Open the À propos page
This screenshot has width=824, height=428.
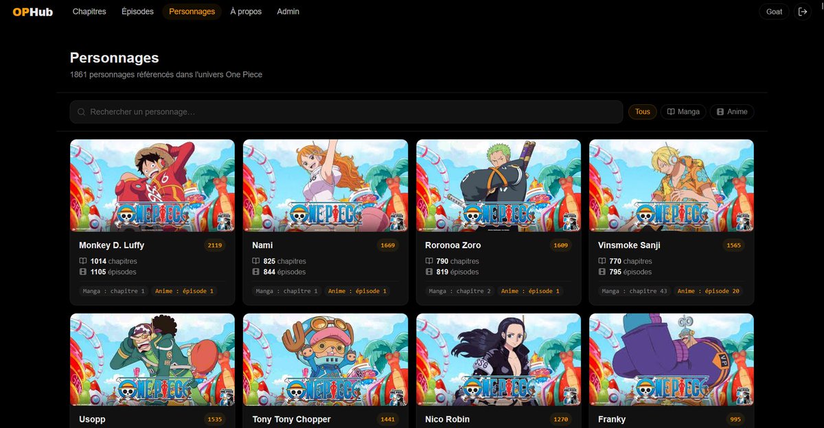point(246,12)
